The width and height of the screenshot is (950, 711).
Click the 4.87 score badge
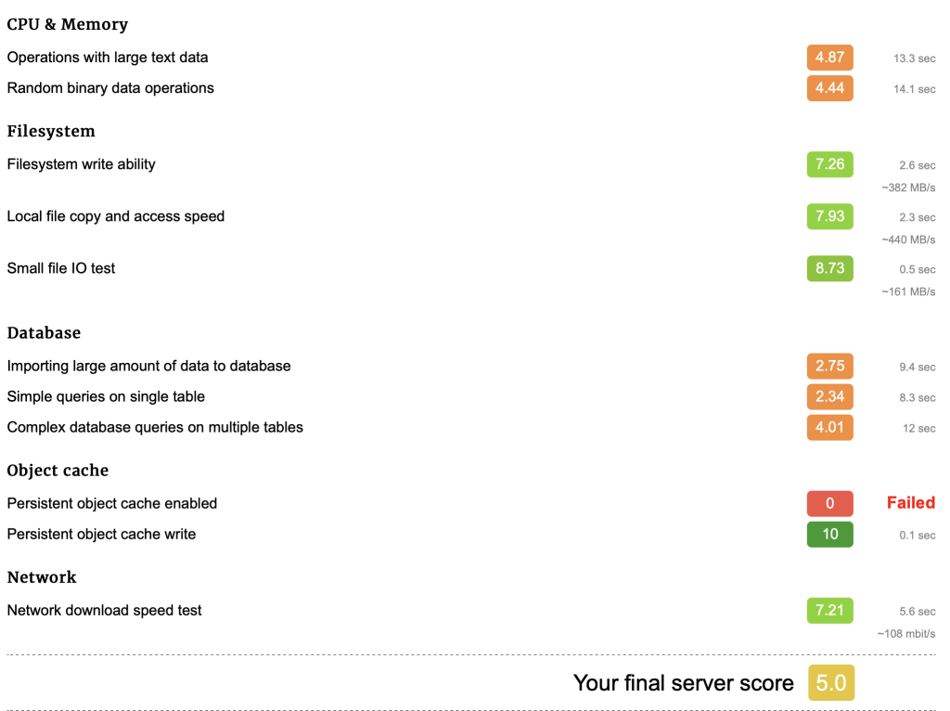829,58
